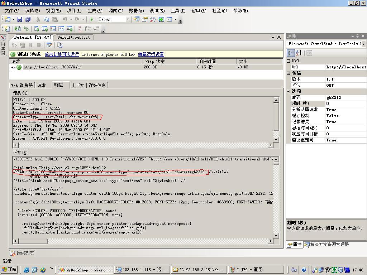Click the 请求 column header
The height and width of the screenshot is (275, 367).
tap(76, 62)
